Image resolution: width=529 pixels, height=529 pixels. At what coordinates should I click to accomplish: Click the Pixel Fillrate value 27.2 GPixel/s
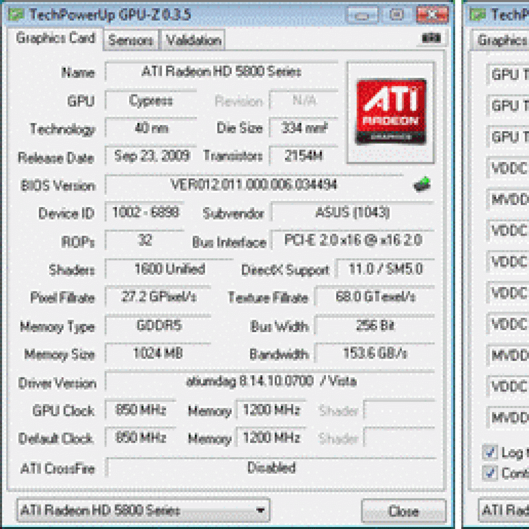[x=158, y=297]
